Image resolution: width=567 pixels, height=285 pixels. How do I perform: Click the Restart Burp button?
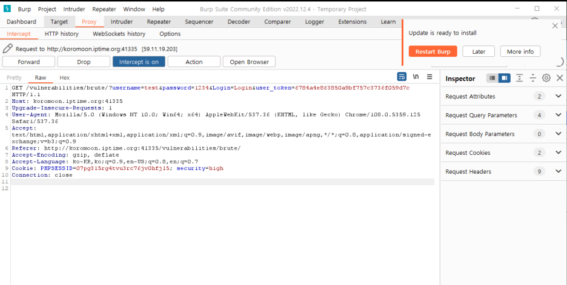pos(433,51)
